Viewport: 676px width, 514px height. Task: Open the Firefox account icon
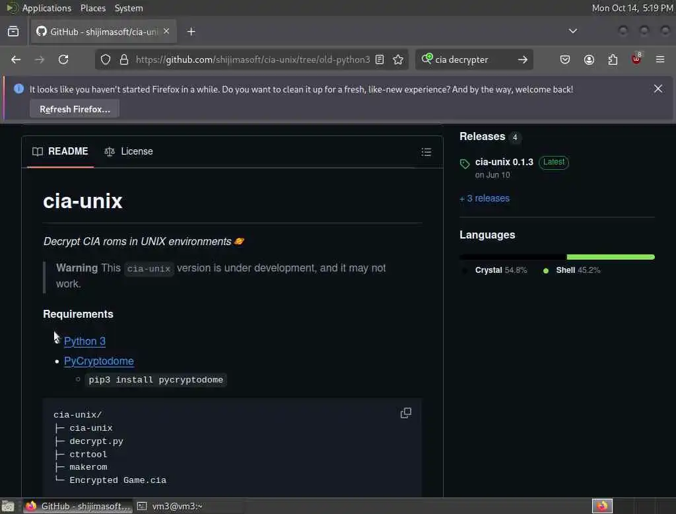(589, 59)
